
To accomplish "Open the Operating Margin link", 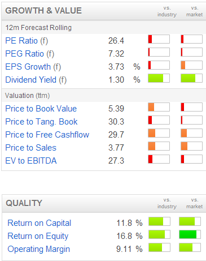I will (x=39, y=249).
